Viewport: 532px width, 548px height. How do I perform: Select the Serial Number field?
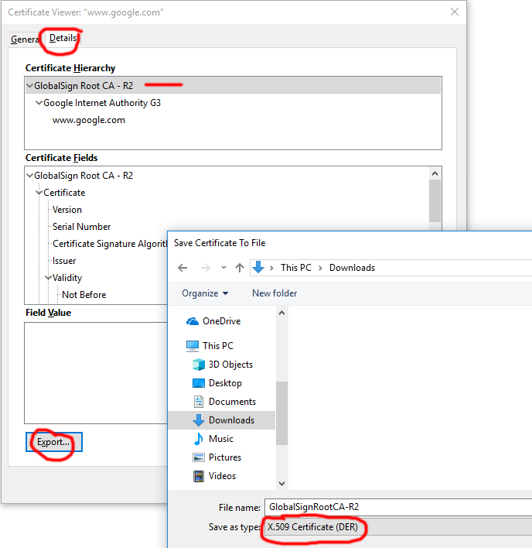(81, 227)
